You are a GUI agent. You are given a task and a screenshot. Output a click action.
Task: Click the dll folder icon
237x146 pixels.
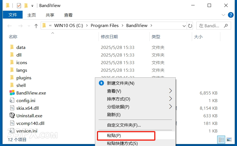[12, 55]
